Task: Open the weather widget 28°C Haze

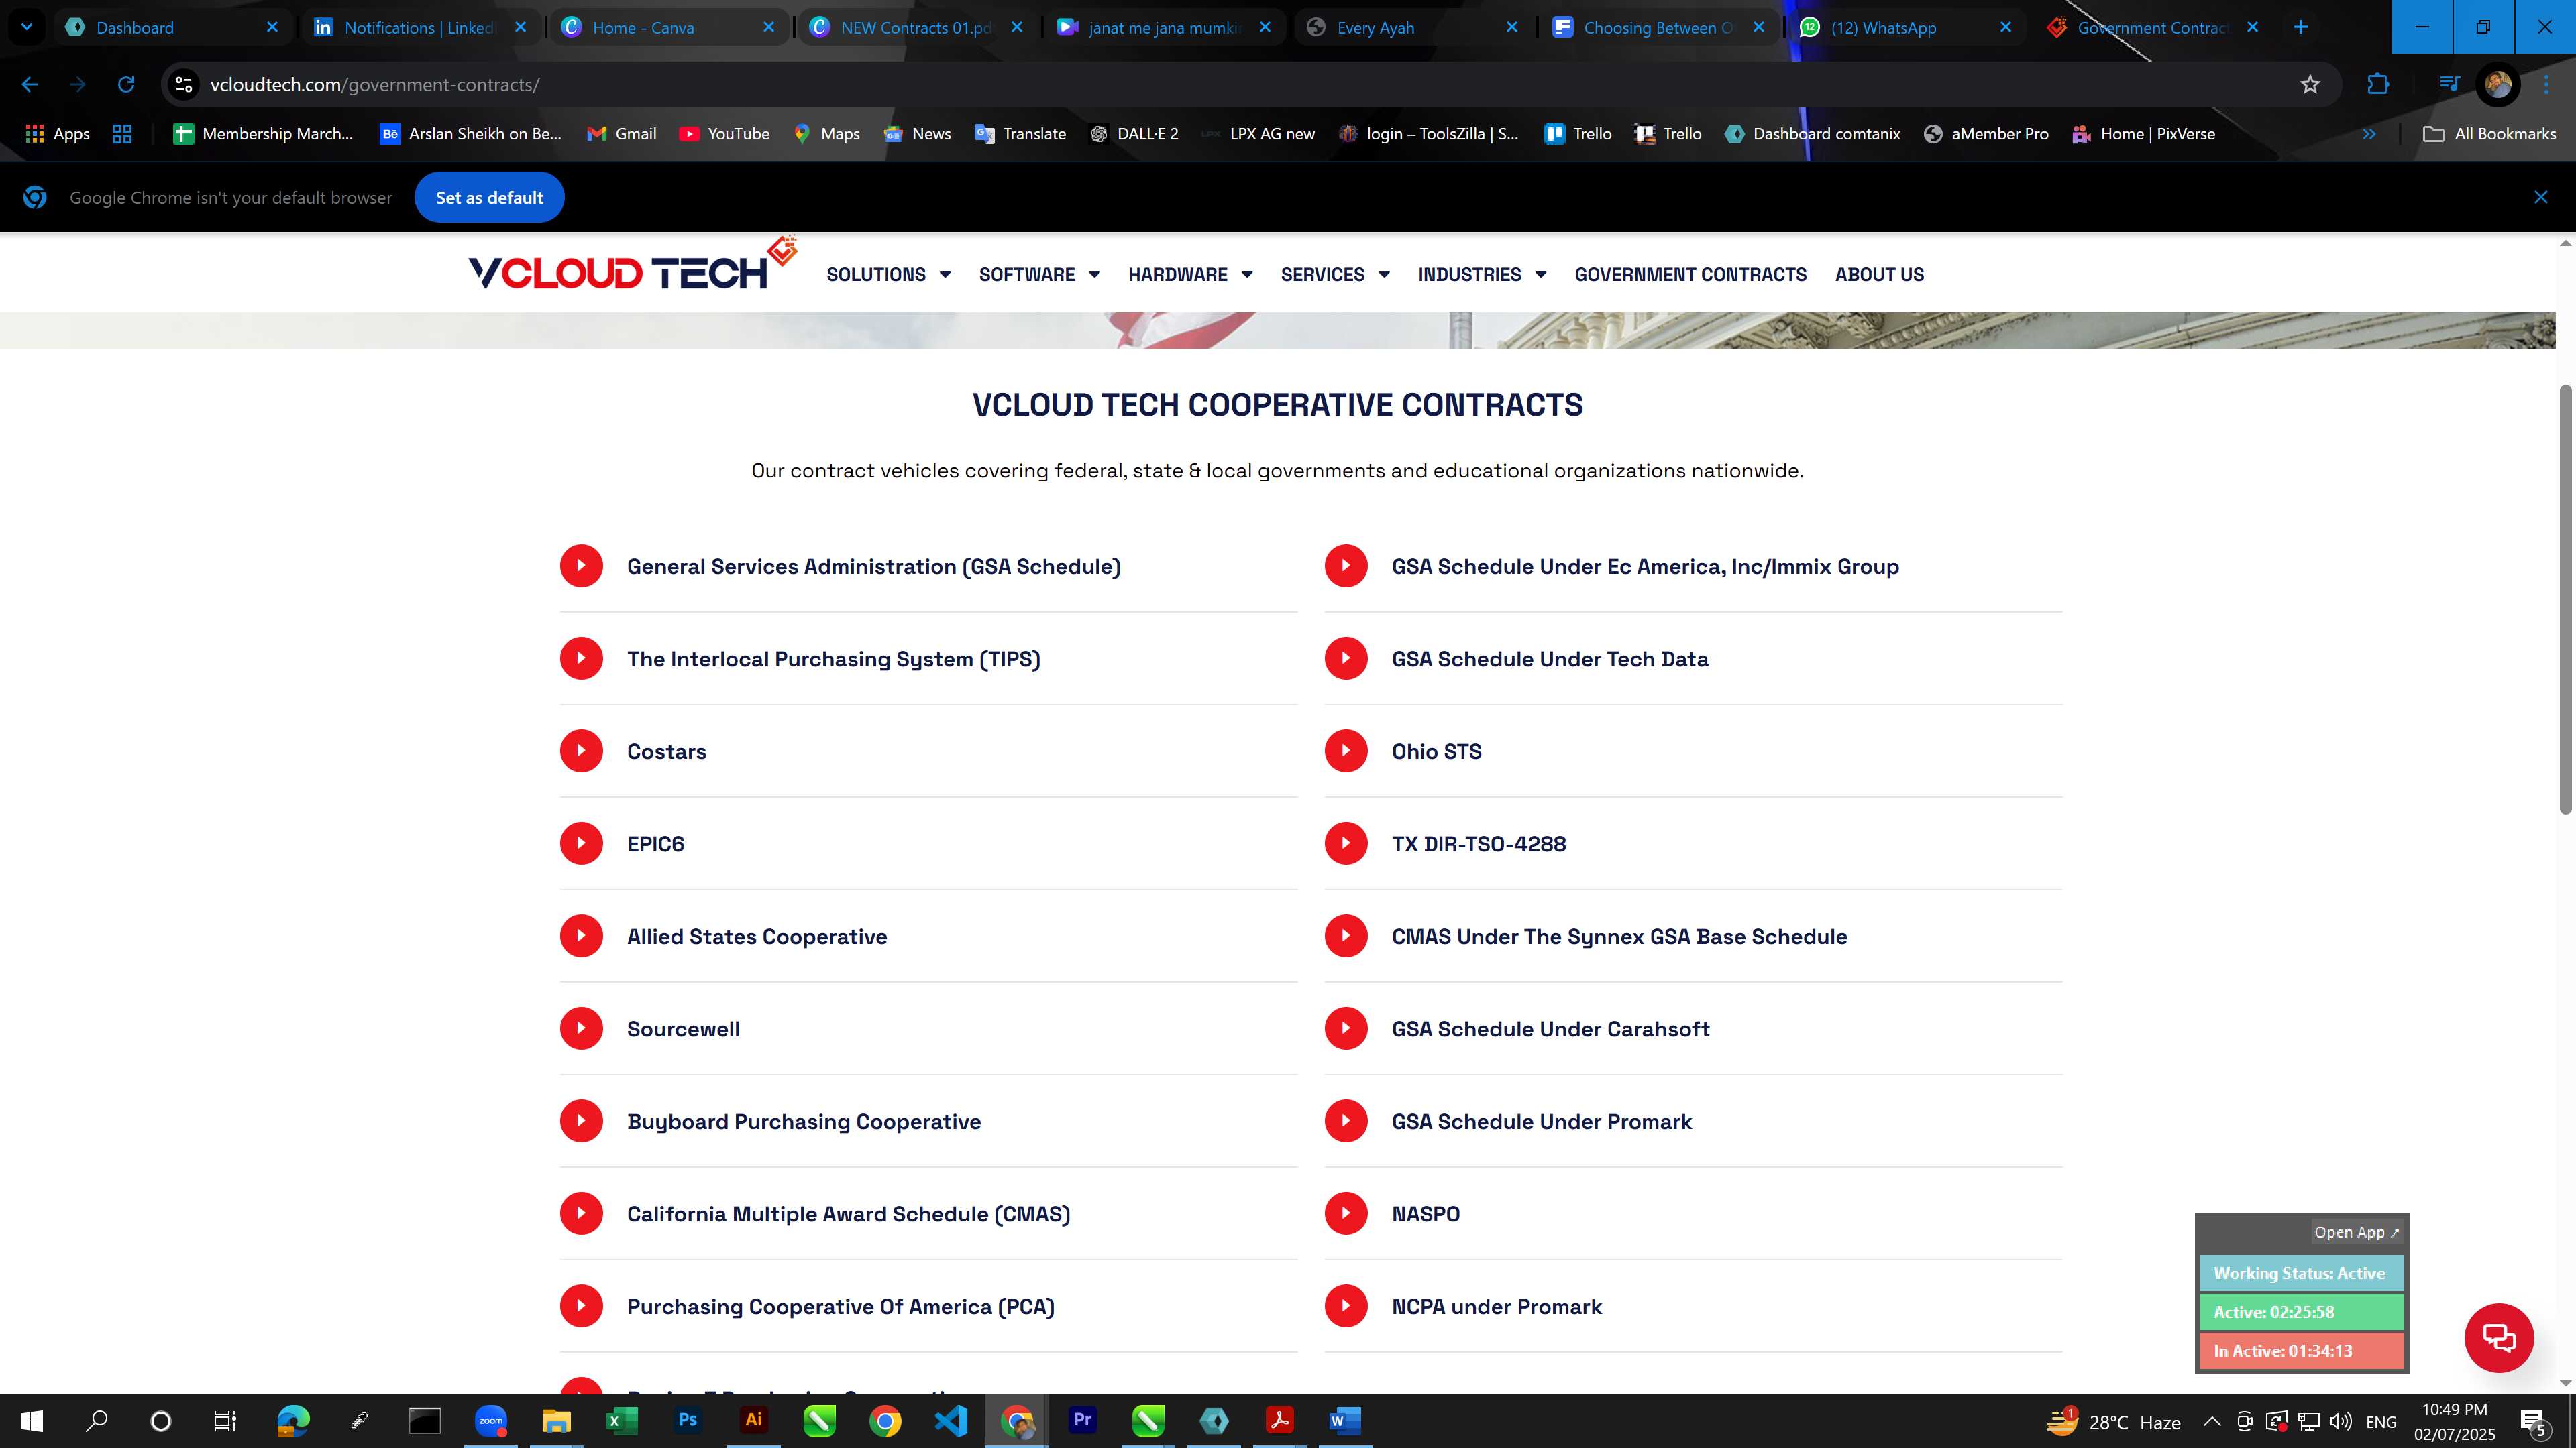Action: pyautogui.click(x=2114, y=1421)
